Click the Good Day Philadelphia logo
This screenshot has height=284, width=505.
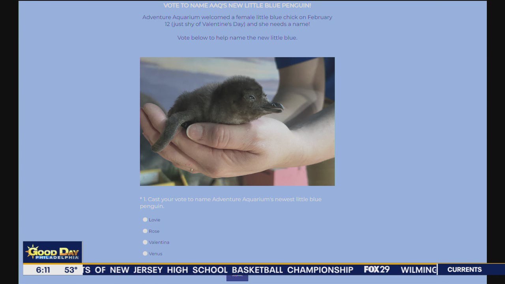click(x=52, y=252)
